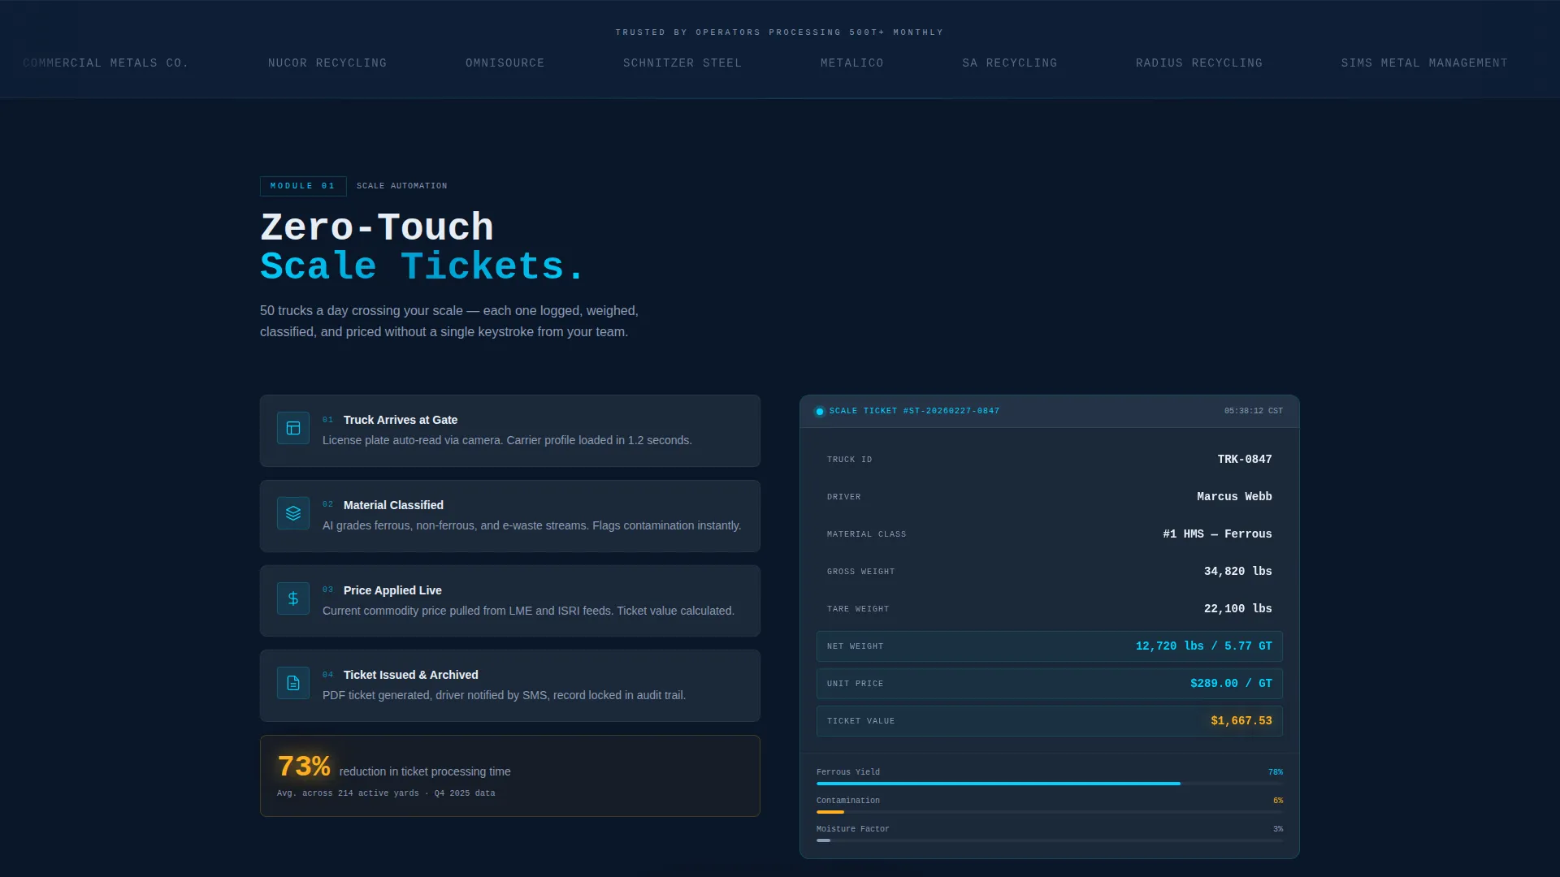Click net weight 12,720 lbs / 5.77 GT

(1204, 646)
